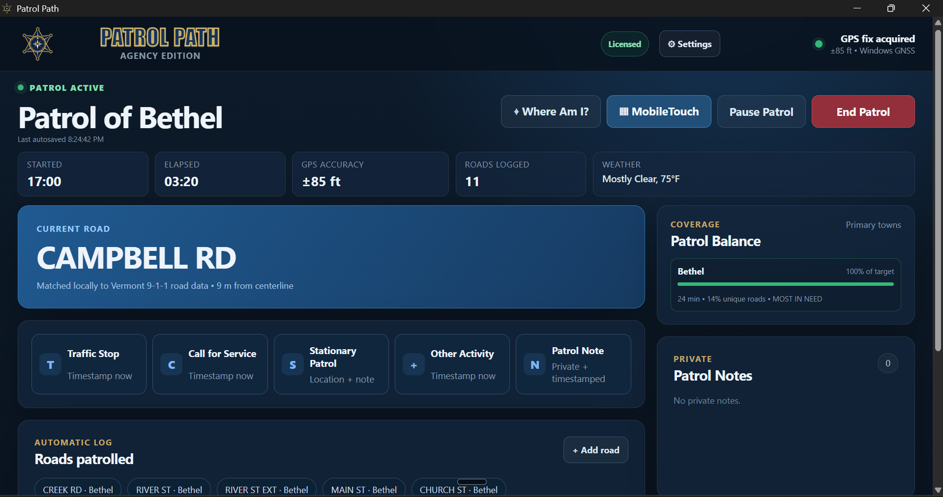The height and width of the screenshot is (497, 943).
Task: Click the Primary towns label
Action: pyautogui.click(x=873, y=225)
